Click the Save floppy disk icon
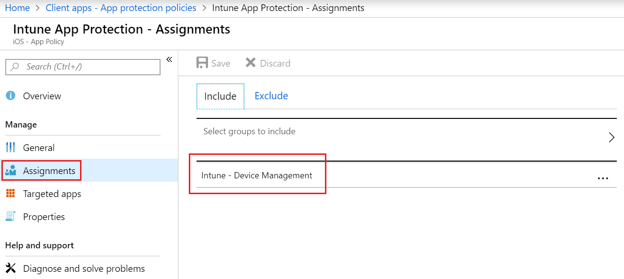Image resolution: width=624 pixels, height=279 pixels. 202,63
